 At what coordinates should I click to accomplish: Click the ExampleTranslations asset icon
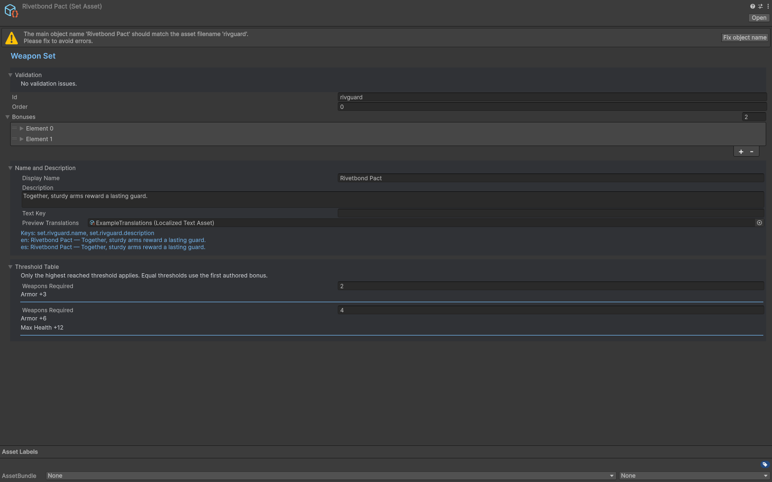tap(92, 223)
